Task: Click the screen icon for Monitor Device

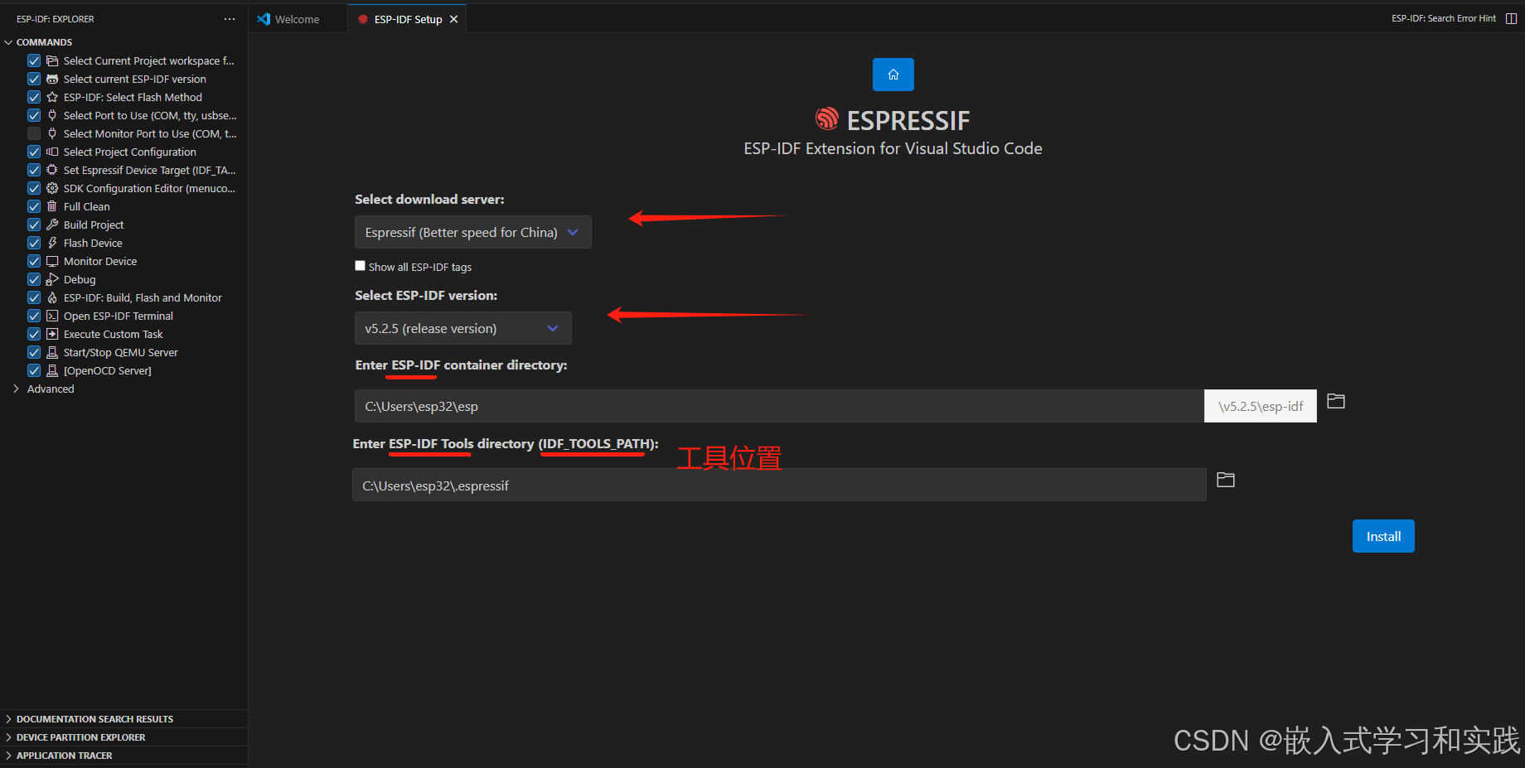Action: (52, 261)
